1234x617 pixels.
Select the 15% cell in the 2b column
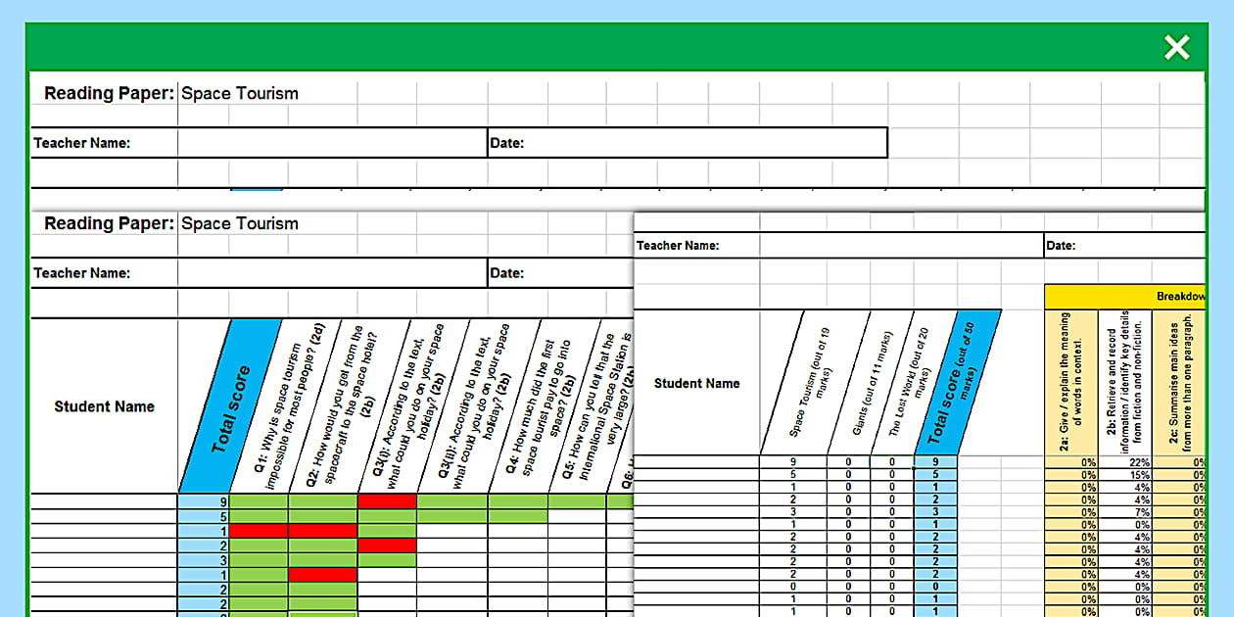(1124, 475)
